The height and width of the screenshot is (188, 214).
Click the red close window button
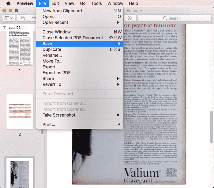click(4, 10)
